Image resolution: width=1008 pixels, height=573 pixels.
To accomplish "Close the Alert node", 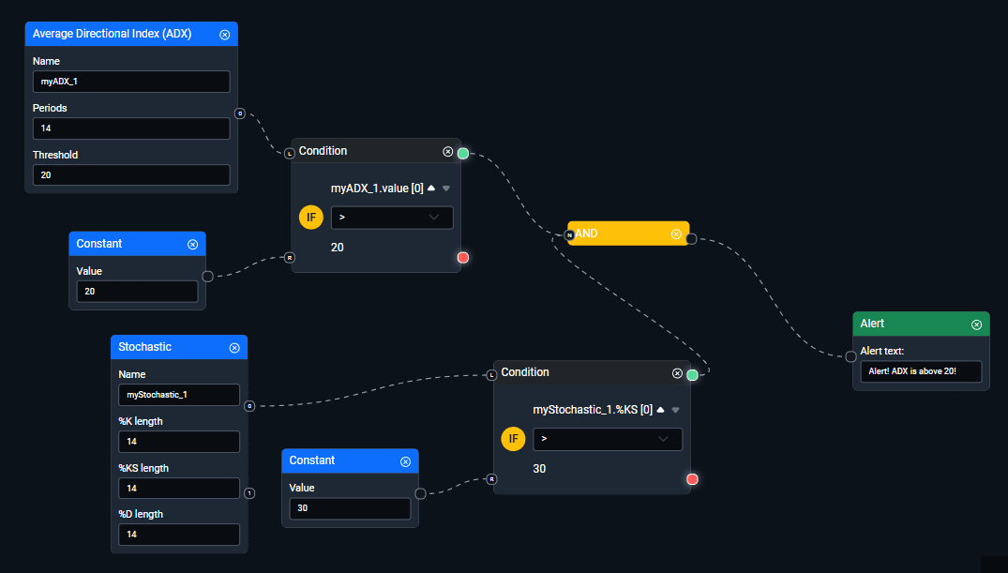I will pyautogui.click(x=976, y=324).
